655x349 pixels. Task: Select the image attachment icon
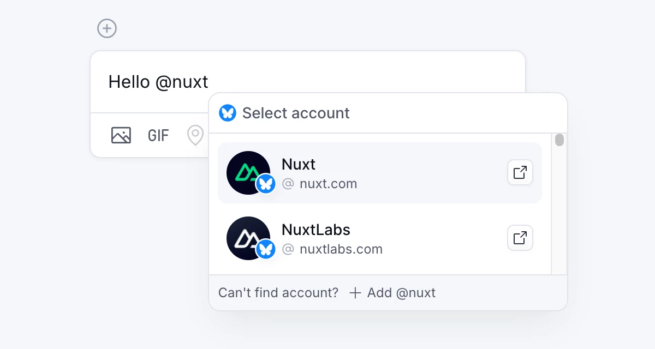121,135
